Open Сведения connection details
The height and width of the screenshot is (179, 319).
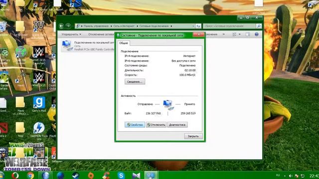pos(135,82)
